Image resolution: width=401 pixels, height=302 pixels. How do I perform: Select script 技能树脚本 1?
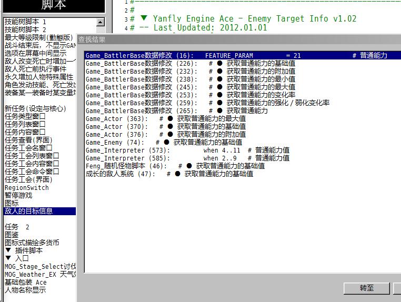tap(25, 22)
